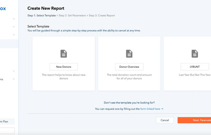
Task: Click the 'Don't see the template' text
Action: (129, 102)
